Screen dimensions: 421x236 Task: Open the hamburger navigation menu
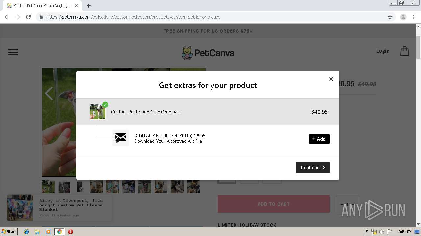tap(13, 52)
